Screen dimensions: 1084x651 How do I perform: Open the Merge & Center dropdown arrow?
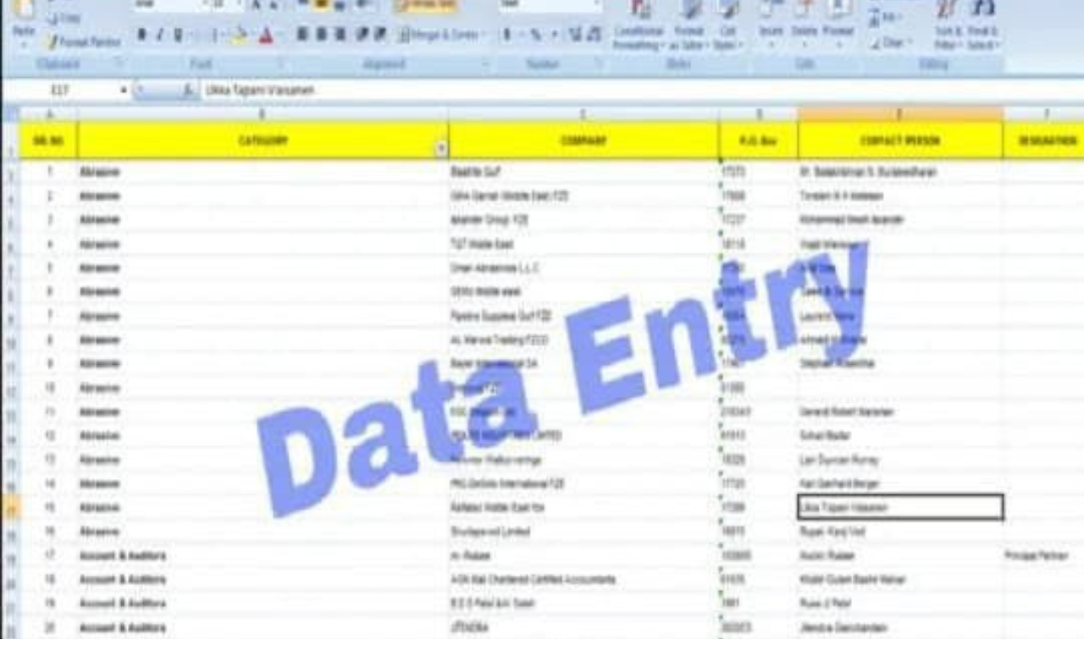(x=484, y=34)
